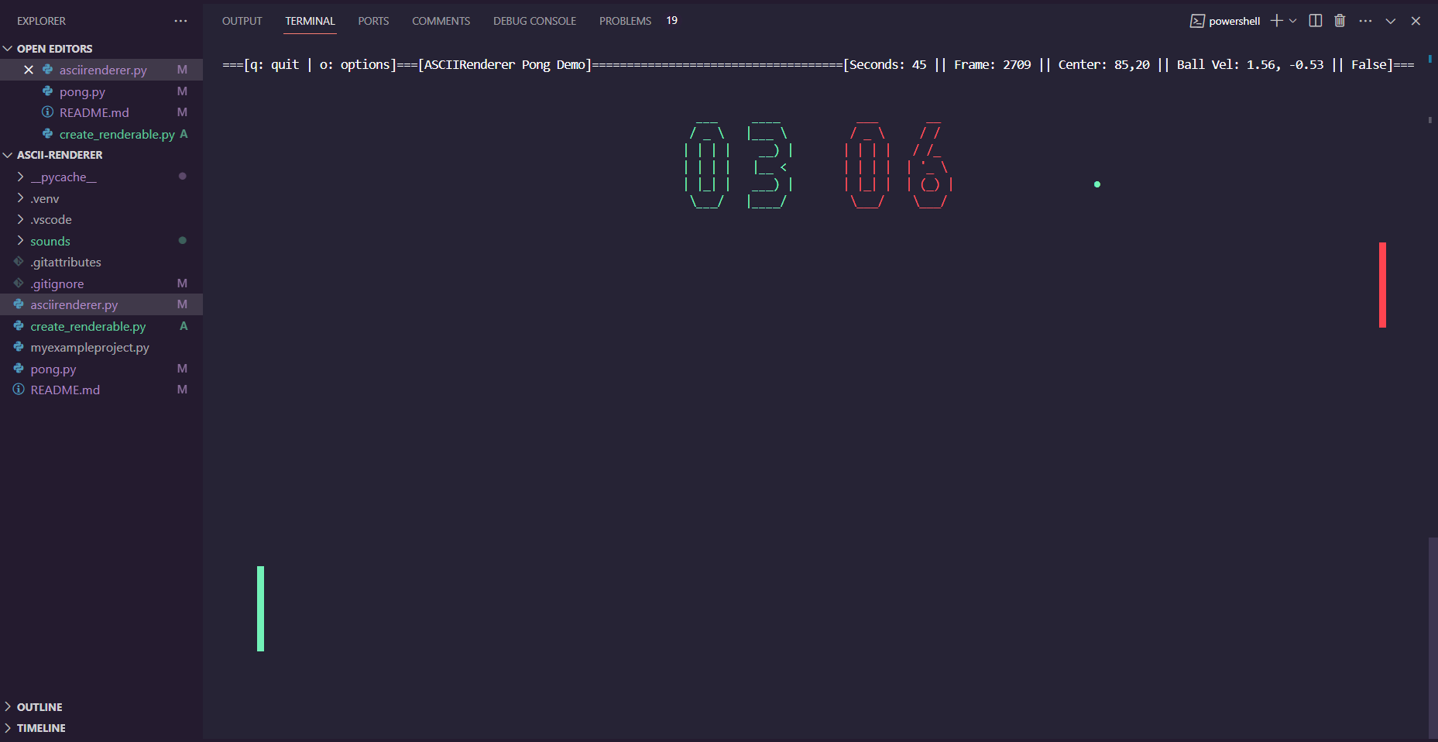Click the new terminal plus icon

coord(1276,21)
